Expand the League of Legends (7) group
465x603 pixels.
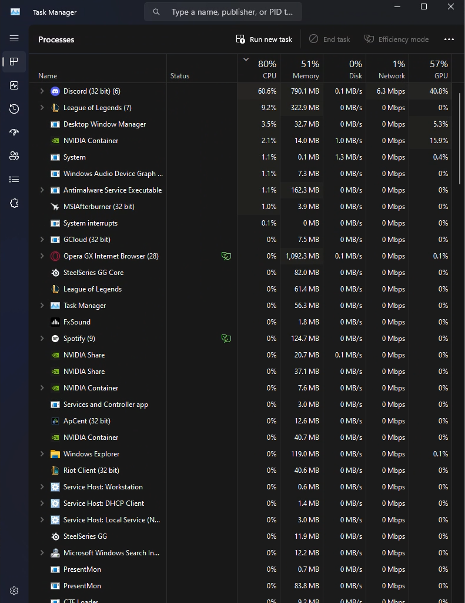coord(42,108)
